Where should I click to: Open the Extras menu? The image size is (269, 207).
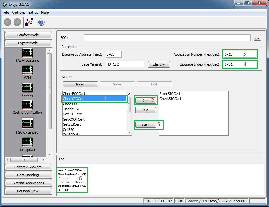click(x=33, y=13)
